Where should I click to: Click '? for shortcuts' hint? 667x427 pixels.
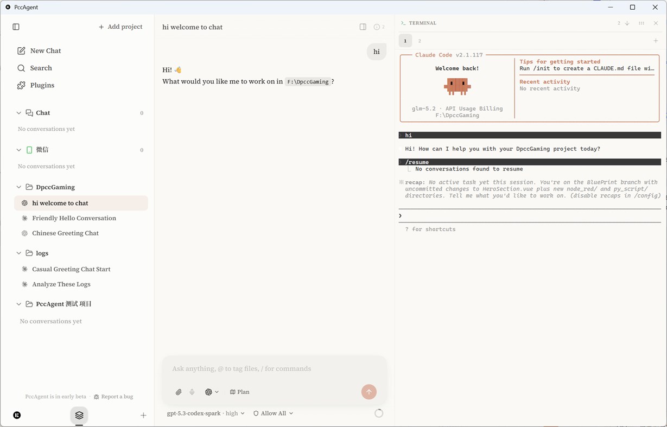click(430, 230)
